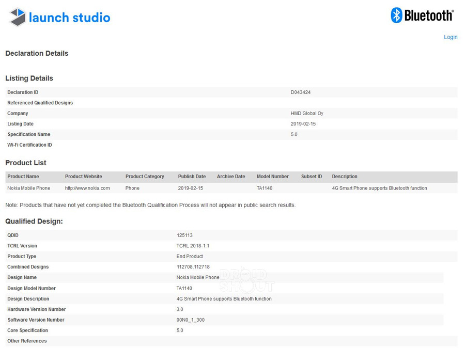Click the Description column header
Viewport: 465px width, 348px height.
[x=345, y=177]
